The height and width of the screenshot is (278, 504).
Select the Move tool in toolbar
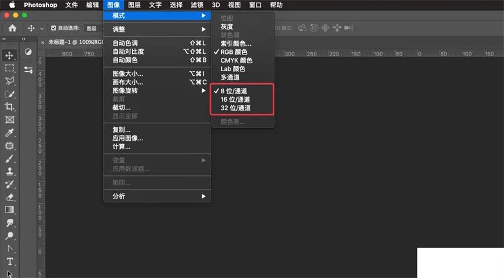[9, 55]
